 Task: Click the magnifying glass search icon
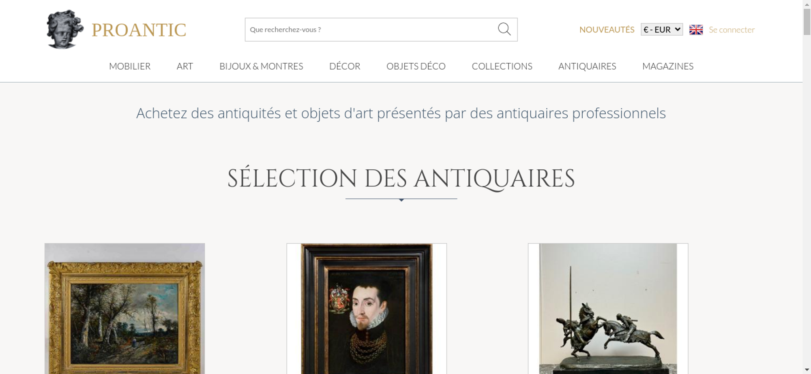pyautogui.click(x=504, y=29)
